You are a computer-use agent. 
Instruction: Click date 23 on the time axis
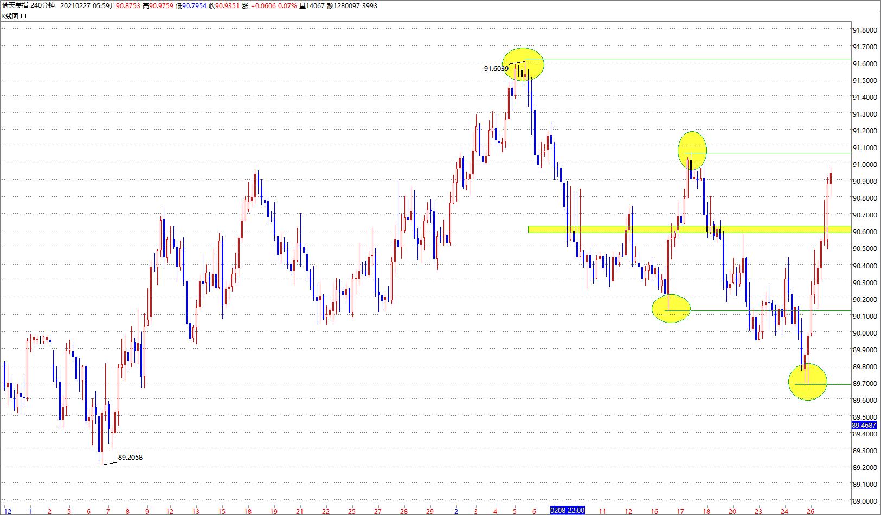coord(758,511)
